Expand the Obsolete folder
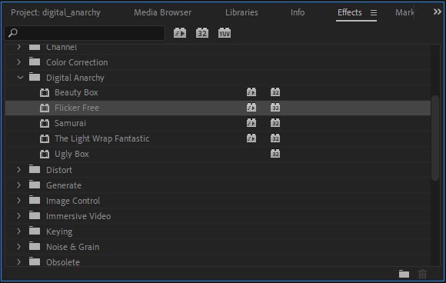446x283 pixels. 18,262
